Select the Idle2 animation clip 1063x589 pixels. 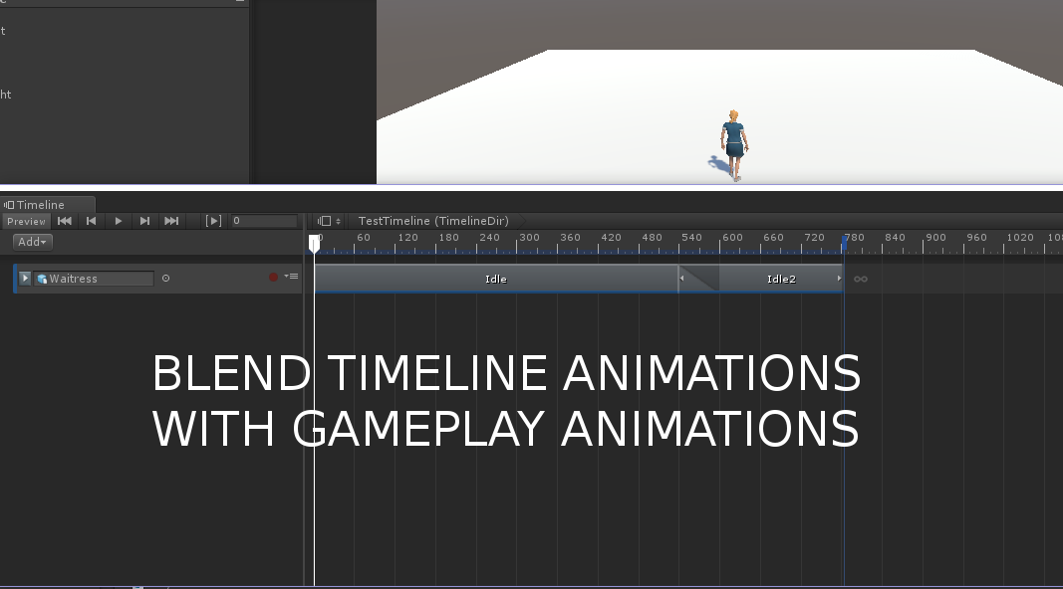(x=780, y=279)
